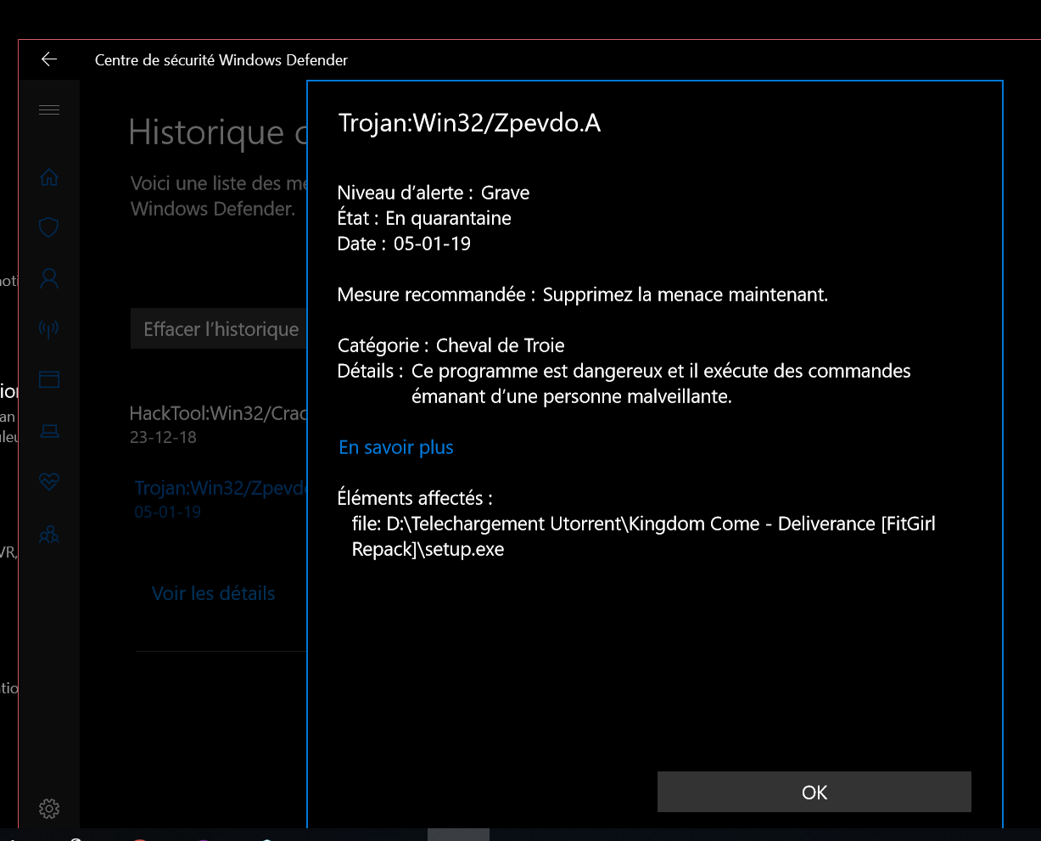The width and height of the screenshot is (1041, 841).
Task: Open app and browser control icon
Action: (x=49, y=379)
